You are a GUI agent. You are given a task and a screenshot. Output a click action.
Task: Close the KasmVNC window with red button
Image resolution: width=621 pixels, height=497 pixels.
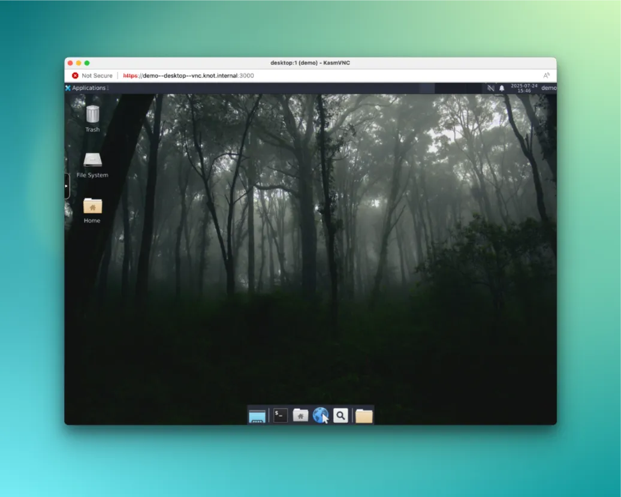(x=71, y=63)
